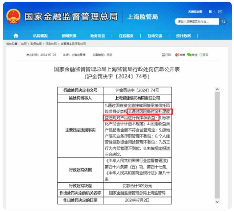Switch to traditional Chinese with 繁
The width and height of the screenshot is (234, 212).
[x=210, y=12]
